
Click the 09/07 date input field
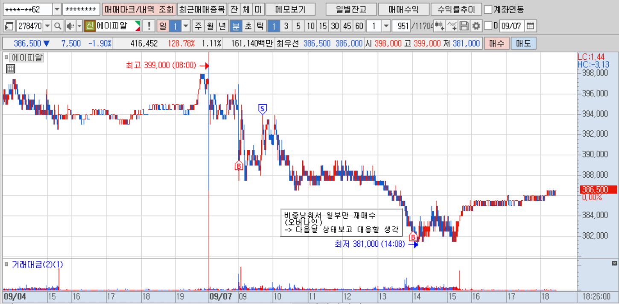pyautogui.click(x=511, y=26)
